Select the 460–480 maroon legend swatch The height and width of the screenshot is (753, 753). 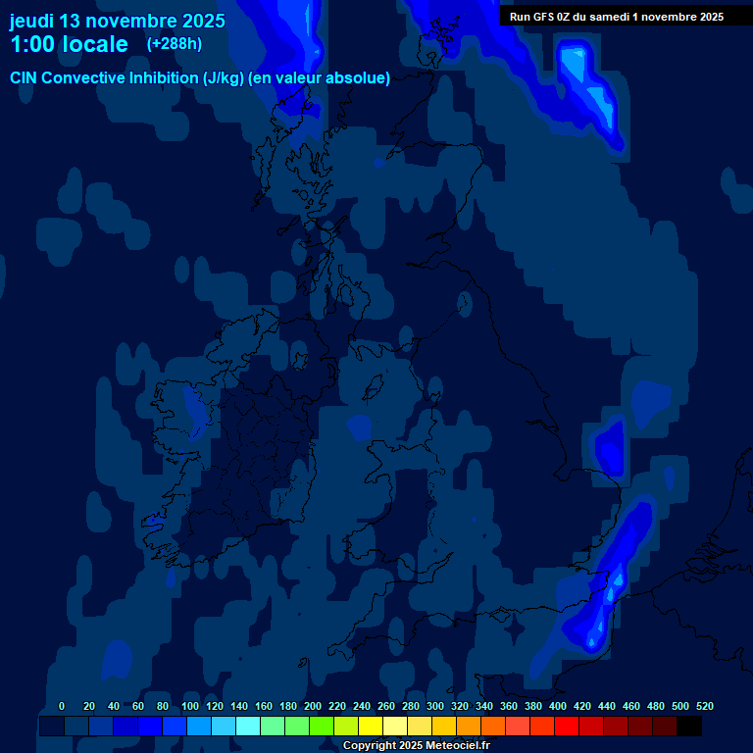point(639,726)
